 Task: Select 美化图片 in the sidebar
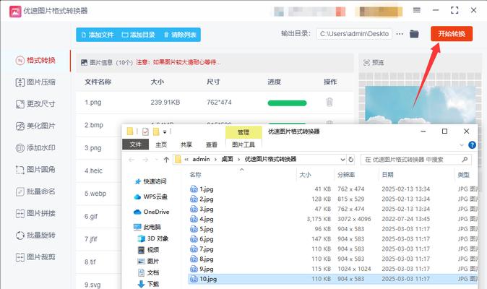(35, 126)
